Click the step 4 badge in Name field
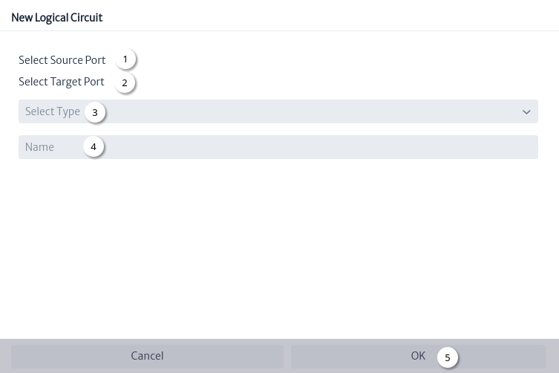 tap(94, 146)
